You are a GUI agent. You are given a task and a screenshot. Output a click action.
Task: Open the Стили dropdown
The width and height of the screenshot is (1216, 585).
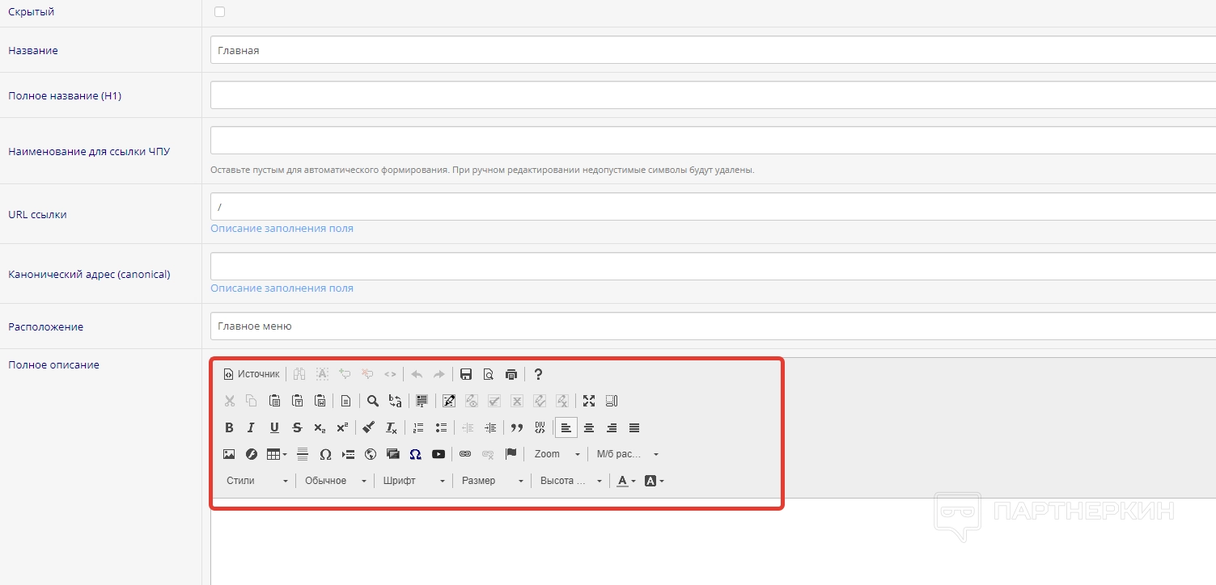257,481
